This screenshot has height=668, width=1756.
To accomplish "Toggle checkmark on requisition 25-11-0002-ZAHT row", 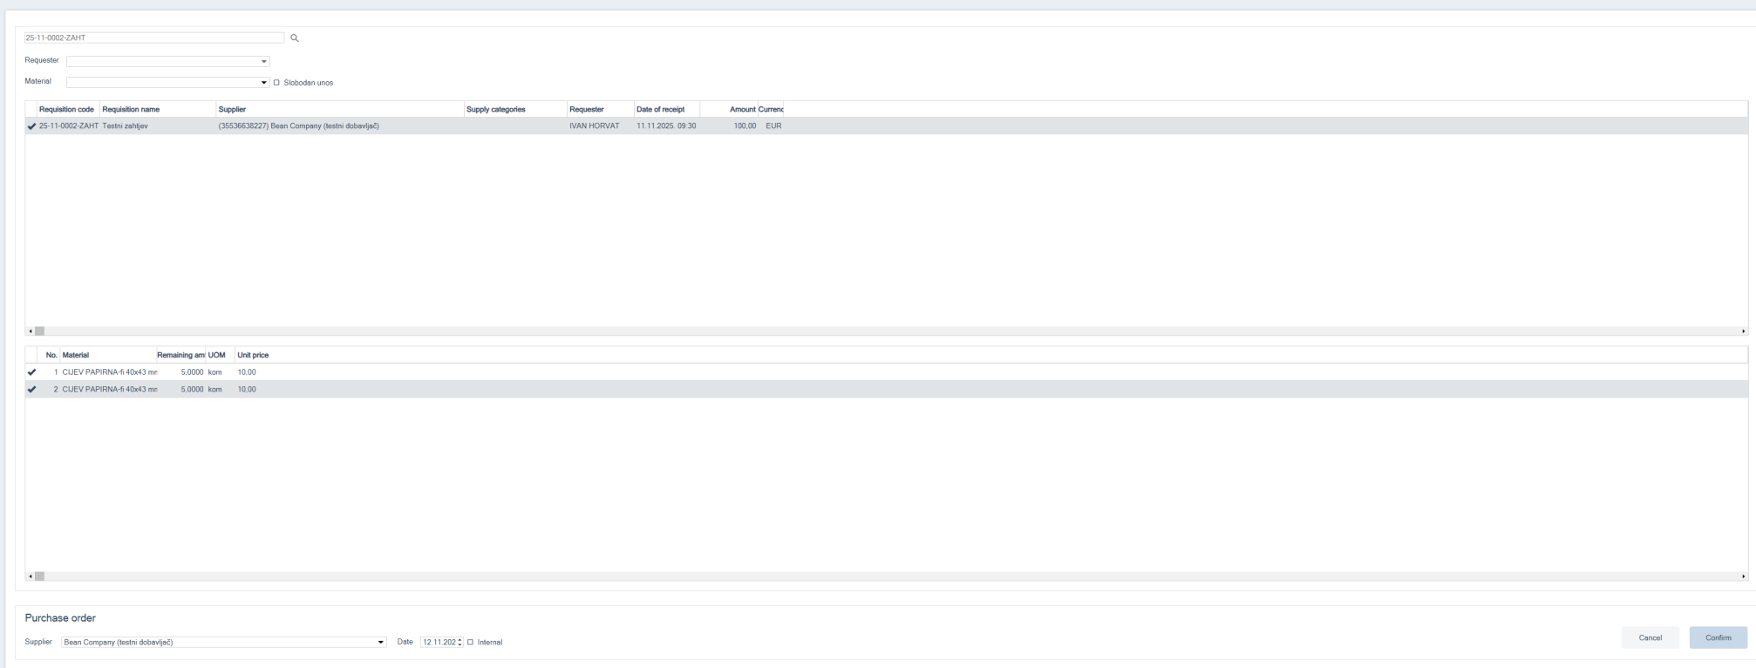I will coord(32,126).
